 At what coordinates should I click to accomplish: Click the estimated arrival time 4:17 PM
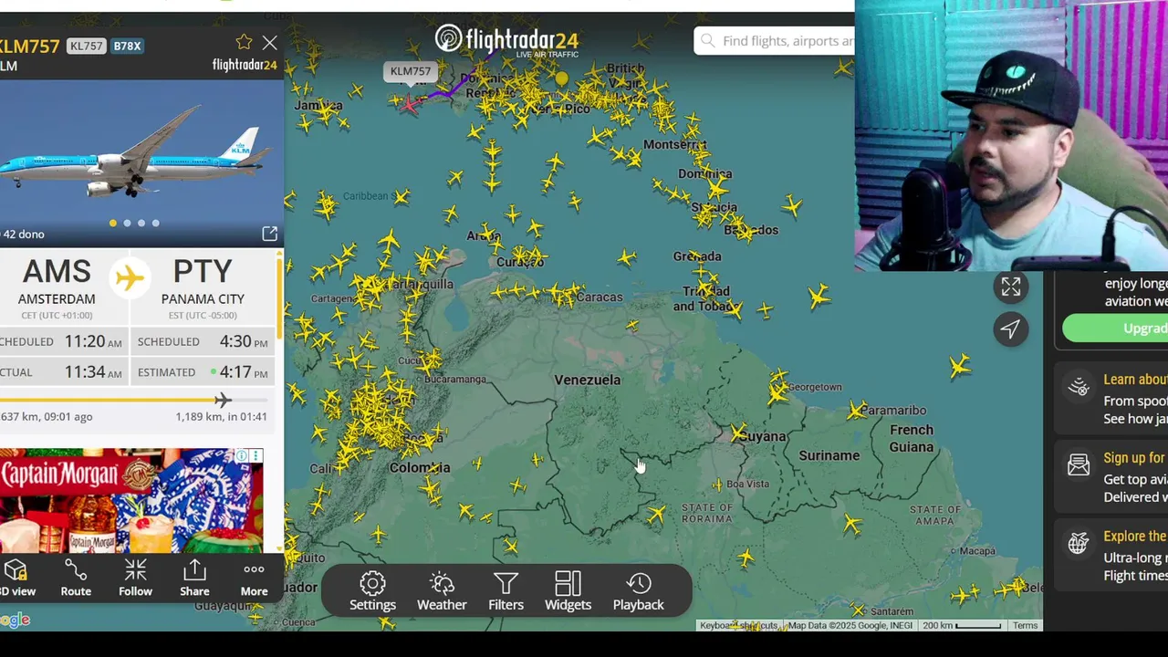(x=244, y=372)
